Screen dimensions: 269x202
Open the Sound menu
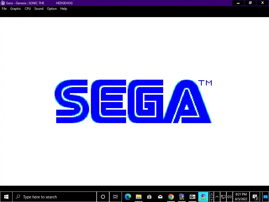pyautogui.click(x=39, y=9)
